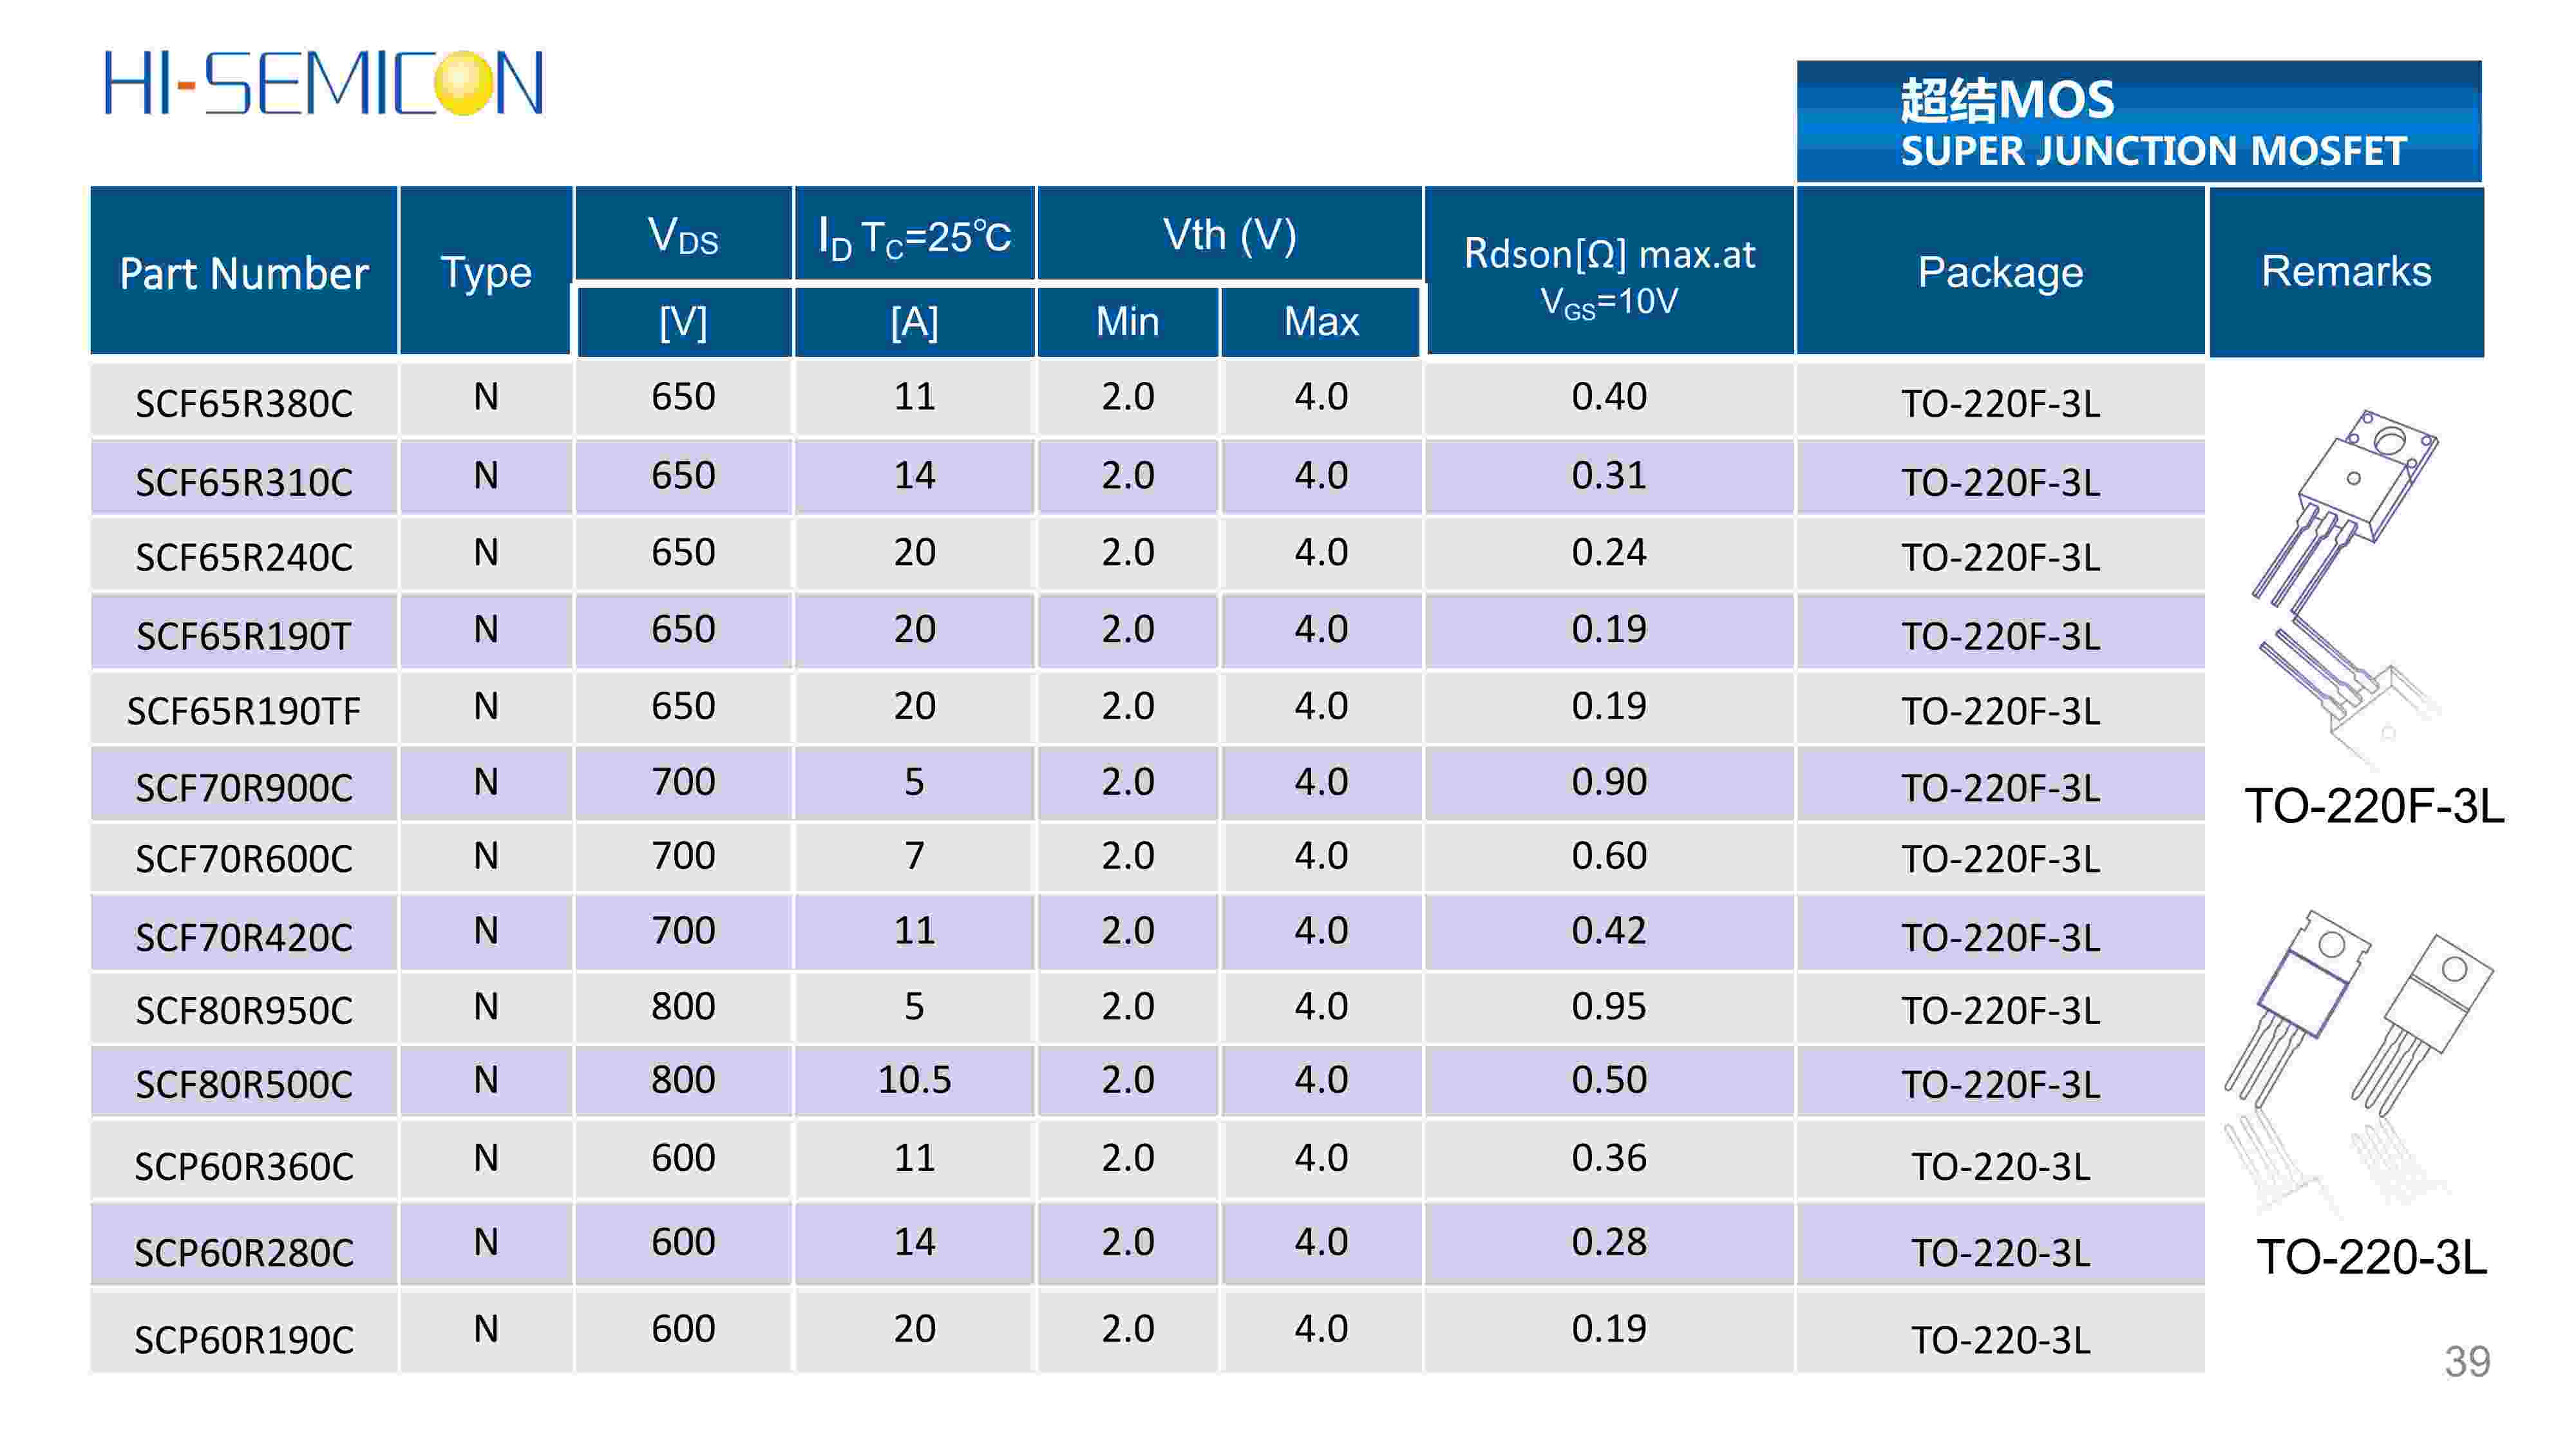Click the 10.5 current value cell

pos(914,1080)
